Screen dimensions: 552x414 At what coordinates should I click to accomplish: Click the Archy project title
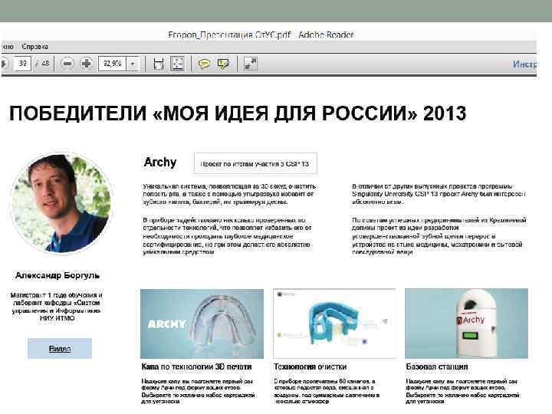coord(160,163)
